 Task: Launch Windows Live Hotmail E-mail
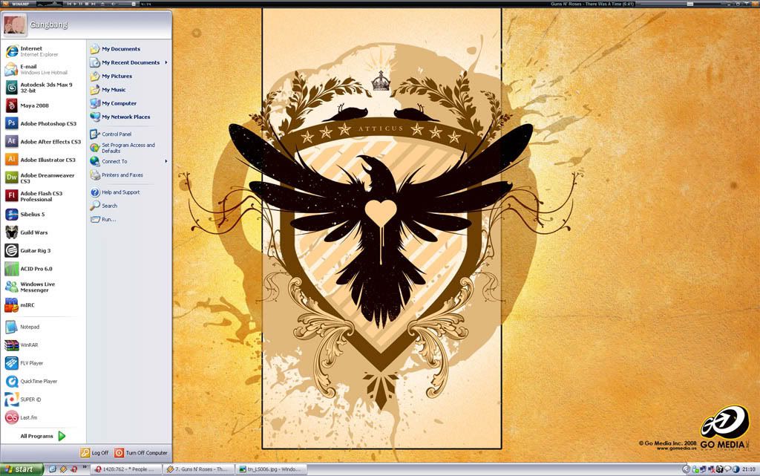(42, 69)
